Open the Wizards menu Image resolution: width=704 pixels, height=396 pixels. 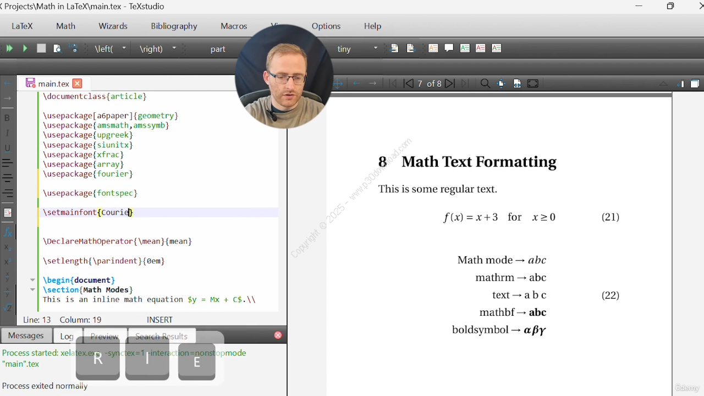tap(113, 26)
